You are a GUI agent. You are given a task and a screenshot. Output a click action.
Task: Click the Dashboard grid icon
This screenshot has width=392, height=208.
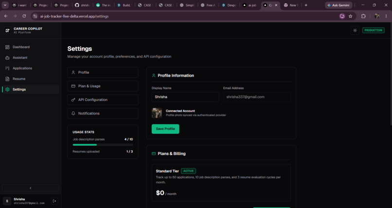(x=7, y=47)
